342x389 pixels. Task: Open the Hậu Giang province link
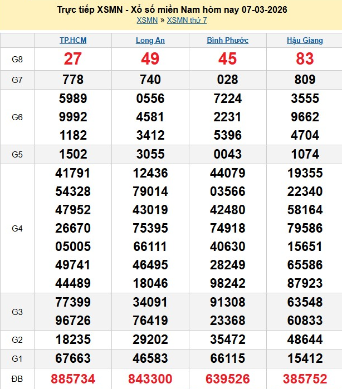[x=305, y=41]
